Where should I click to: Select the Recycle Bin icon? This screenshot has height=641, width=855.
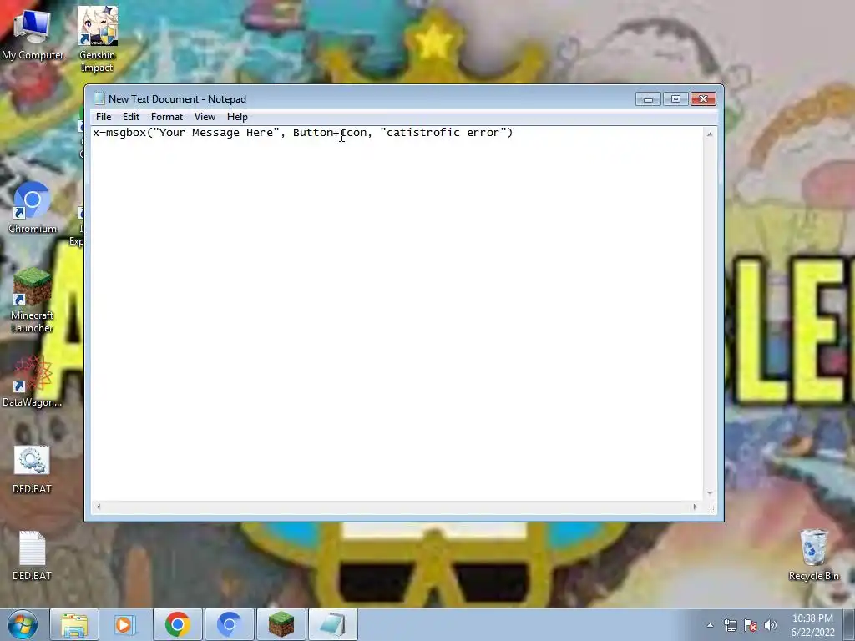[813, 555]
